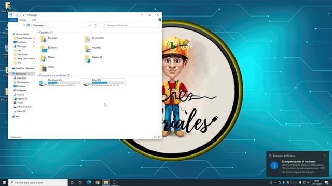Click the Buscar en Este equipo search field
The image size is (332, 186).
tap(130, 25)
